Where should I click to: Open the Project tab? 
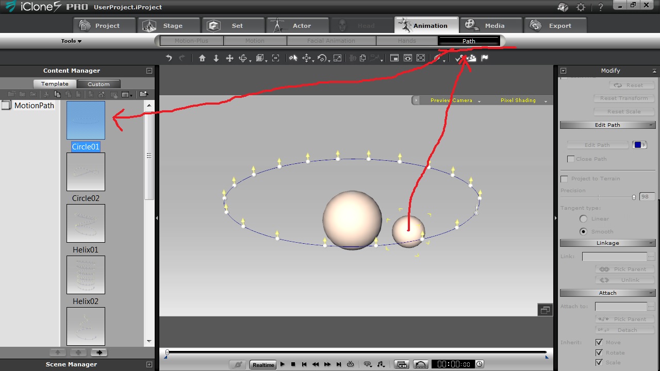104,25
